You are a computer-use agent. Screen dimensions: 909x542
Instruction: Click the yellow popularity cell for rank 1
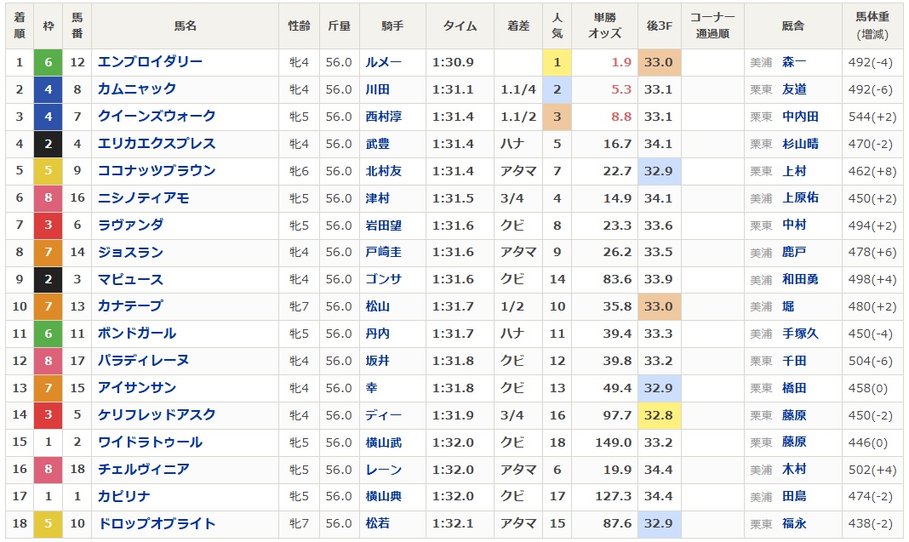[557, 62]
